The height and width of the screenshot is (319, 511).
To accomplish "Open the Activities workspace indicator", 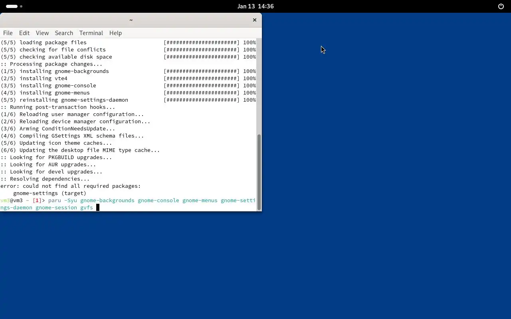I will coord(14,6).
